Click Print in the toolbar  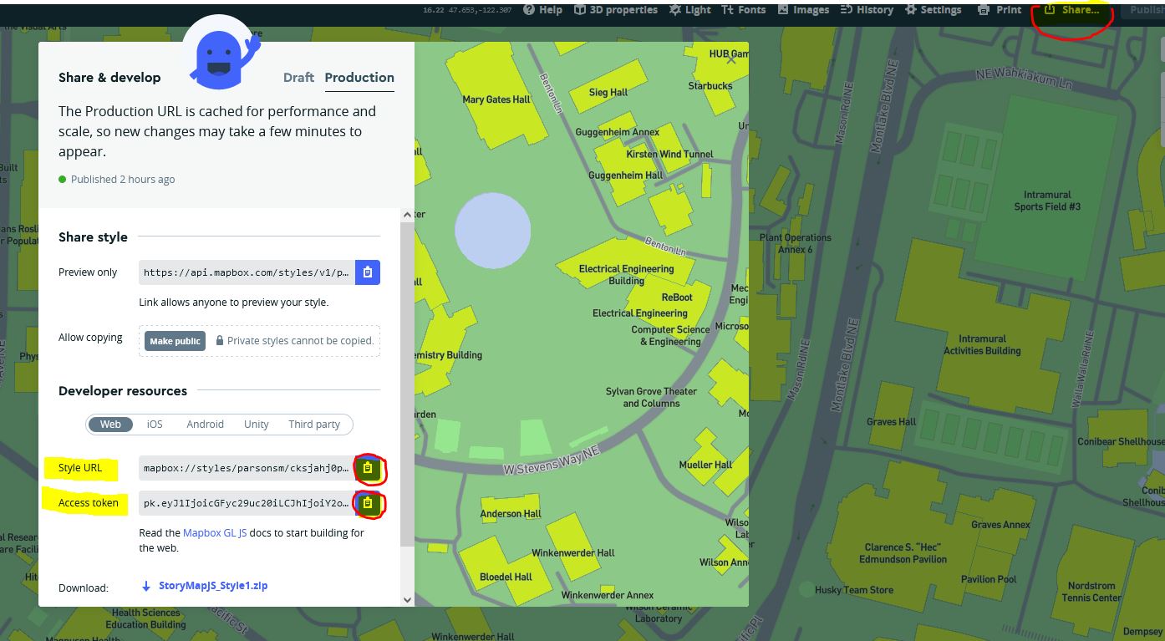coord(1000,10)
